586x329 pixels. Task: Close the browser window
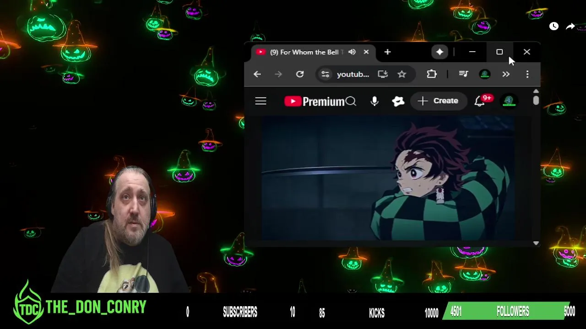point(527,52)
